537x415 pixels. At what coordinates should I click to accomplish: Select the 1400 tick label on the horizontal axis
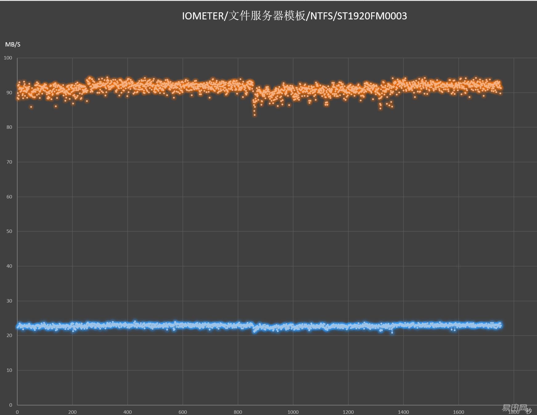[x=403, y=412]
